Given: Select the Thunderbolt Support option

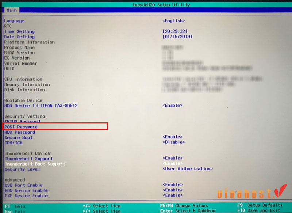Looking at the screenshot, I should [29, 159].
